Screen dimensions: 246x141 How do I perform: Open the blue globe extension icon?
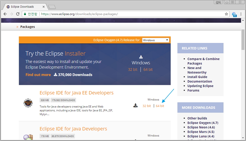tap(234, 14)
